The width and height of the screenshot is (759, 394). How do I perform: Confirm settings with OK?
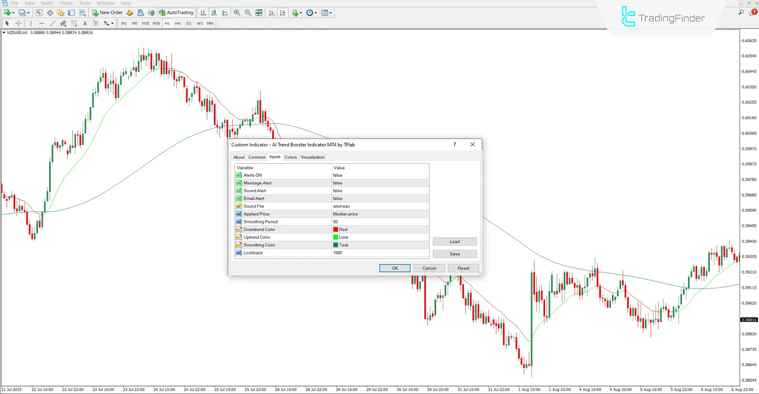point(394,268)
